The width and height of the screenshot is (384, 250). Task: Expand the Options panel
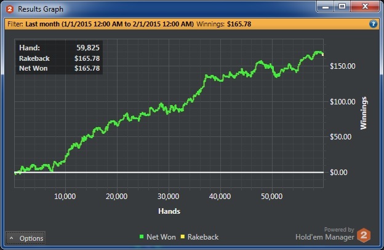(x=25, y=238)
